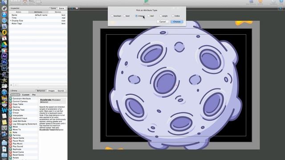Select the moon actor on the scene
The image size is (285, 160).
[x=175, y=85]
